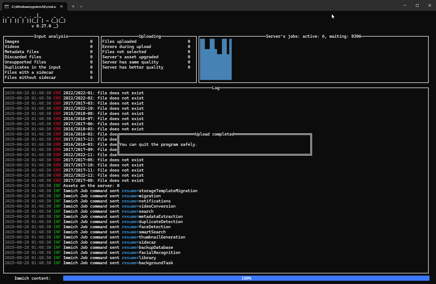This screenshot has height=284, width=436.
Task: Close the cmd.exe terminal tab
Action: pyautogui.click(x=62, y=7)
